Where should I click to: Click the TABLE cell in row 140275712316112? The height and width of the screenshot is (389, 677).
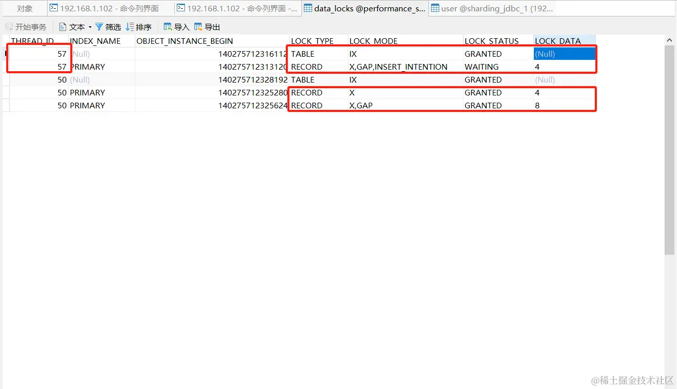coord(319,54)
